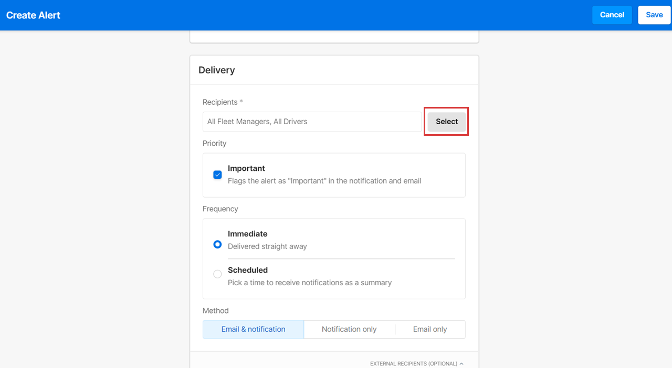Switch method to Email only

[430, 329]
